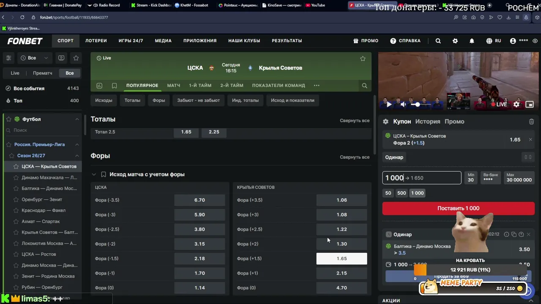The height and width of the screenshot is (304, 541).
Task: Collapse all Форы markets via Свернуть все
Action: 355,157
